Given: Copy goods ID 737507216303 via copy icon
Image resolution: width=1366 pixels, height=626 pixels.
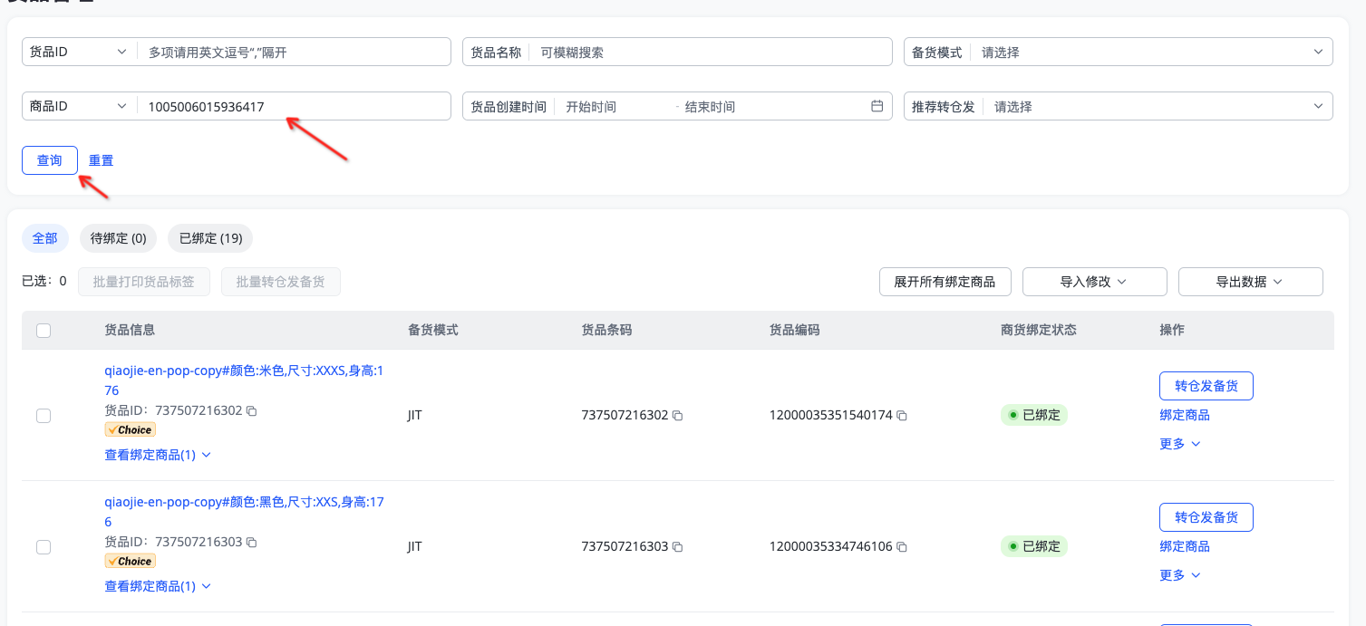Looking at the screenshot, I should [252, 542].
